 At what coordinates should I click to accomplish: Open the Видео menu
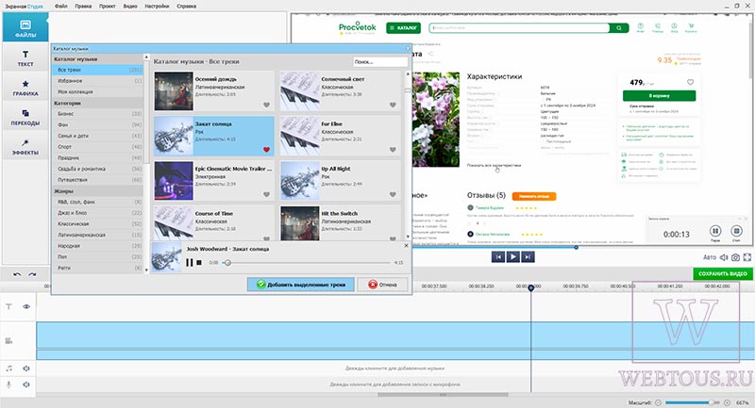coord(130,7)
